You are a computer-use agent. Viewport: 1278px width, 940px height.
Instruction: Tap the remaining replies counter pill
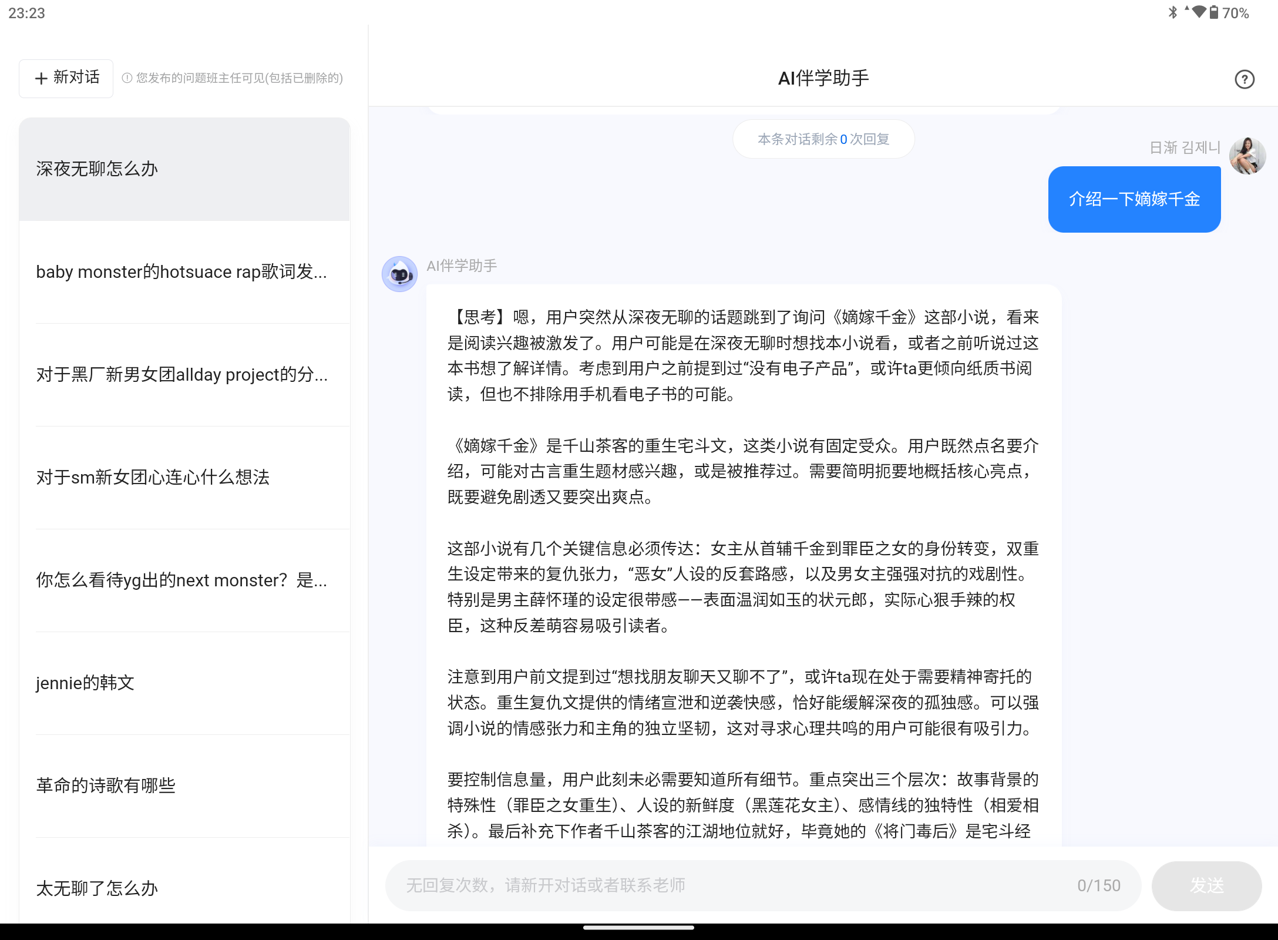[823, 139]
